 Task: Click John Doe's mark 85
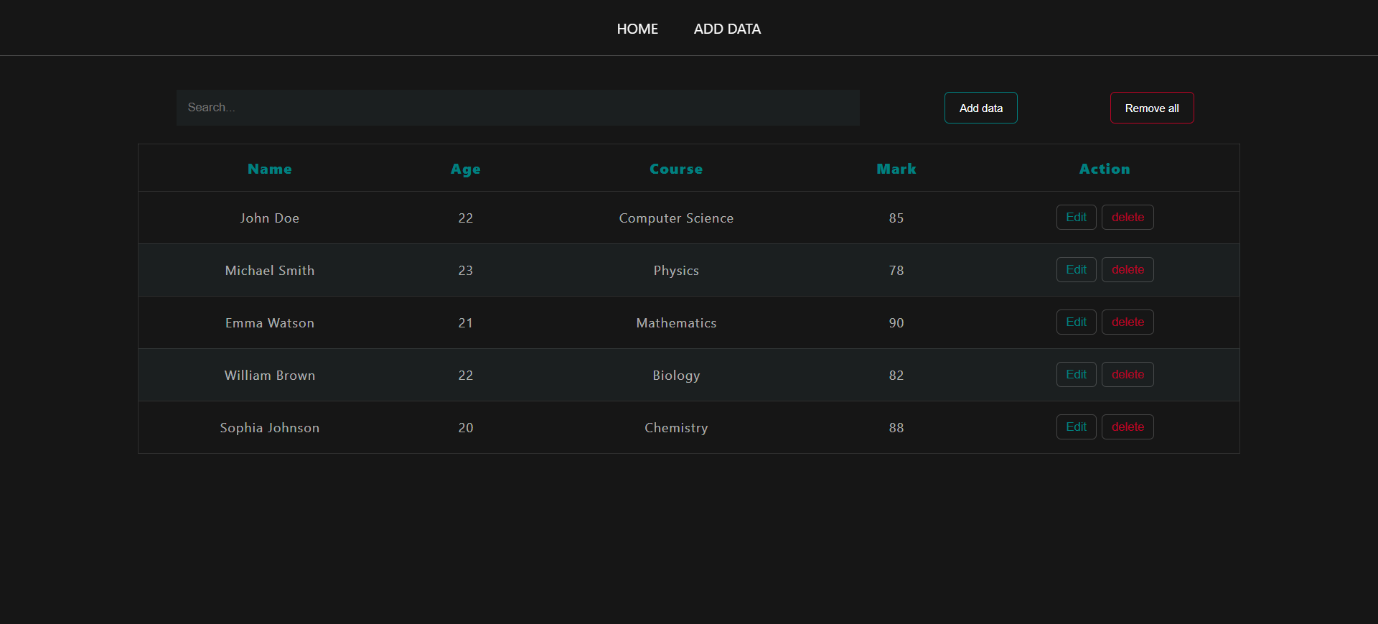[x=896, y=218]
